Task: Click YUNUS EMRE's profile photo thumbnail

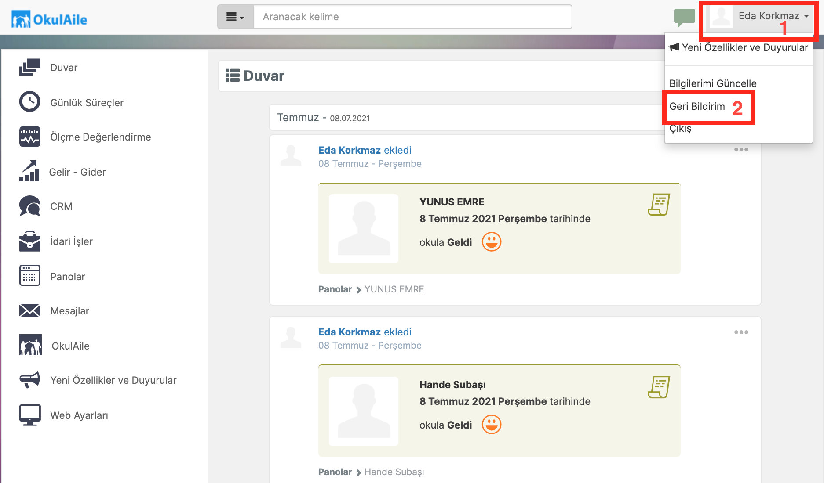Action: click(x=364, y=229)
